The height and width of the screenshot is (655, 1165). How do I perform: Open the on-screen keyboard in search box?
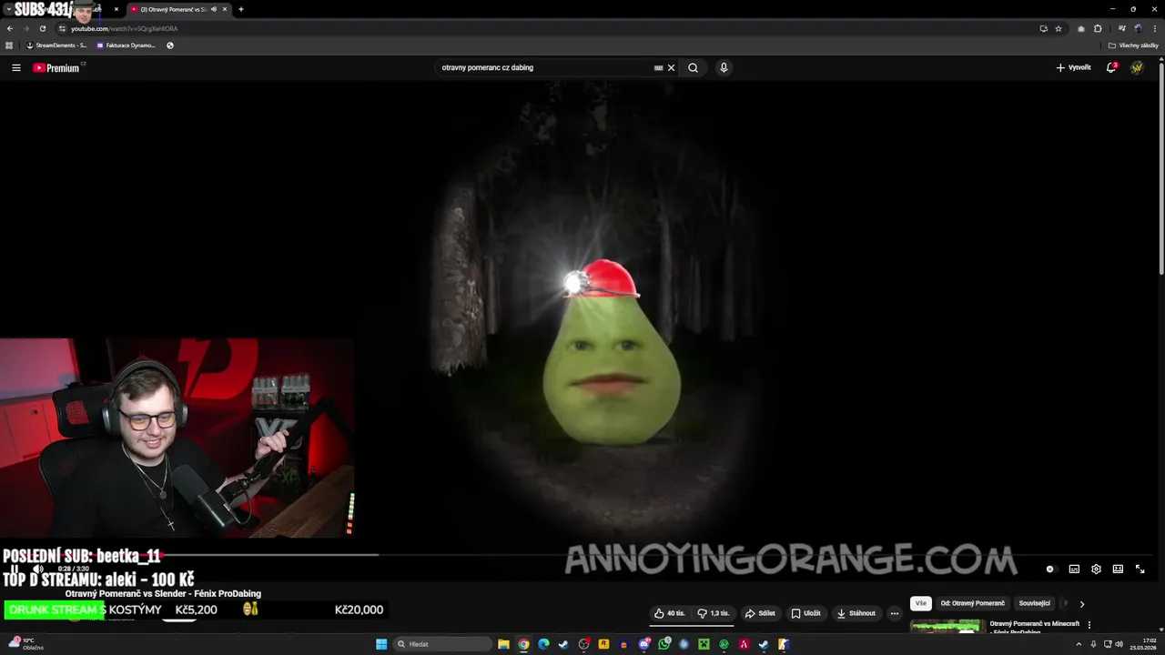pos(658,67)
